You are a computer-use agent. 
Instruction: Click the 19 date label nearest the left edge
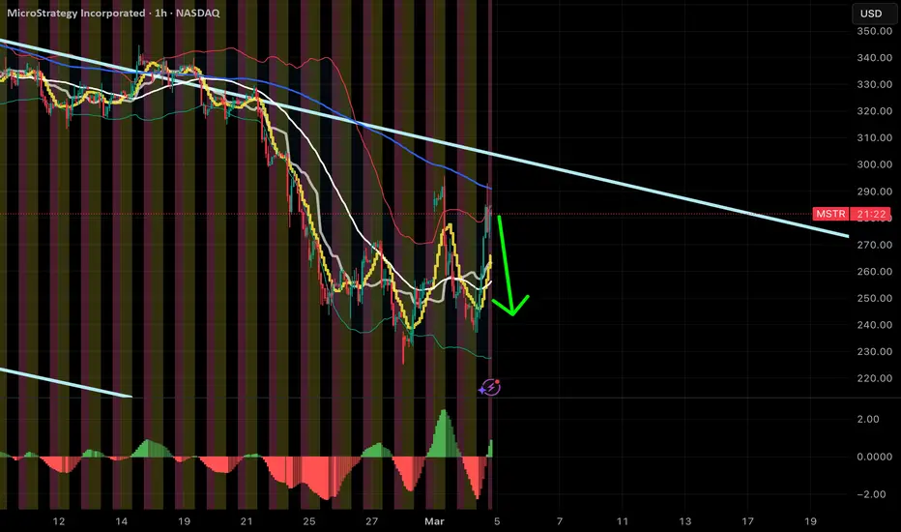[184, 521]
